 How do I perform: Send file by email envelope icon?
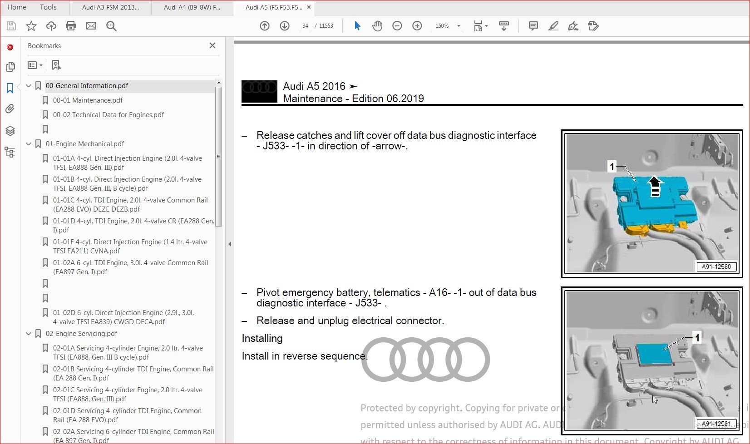pos(91,26)
